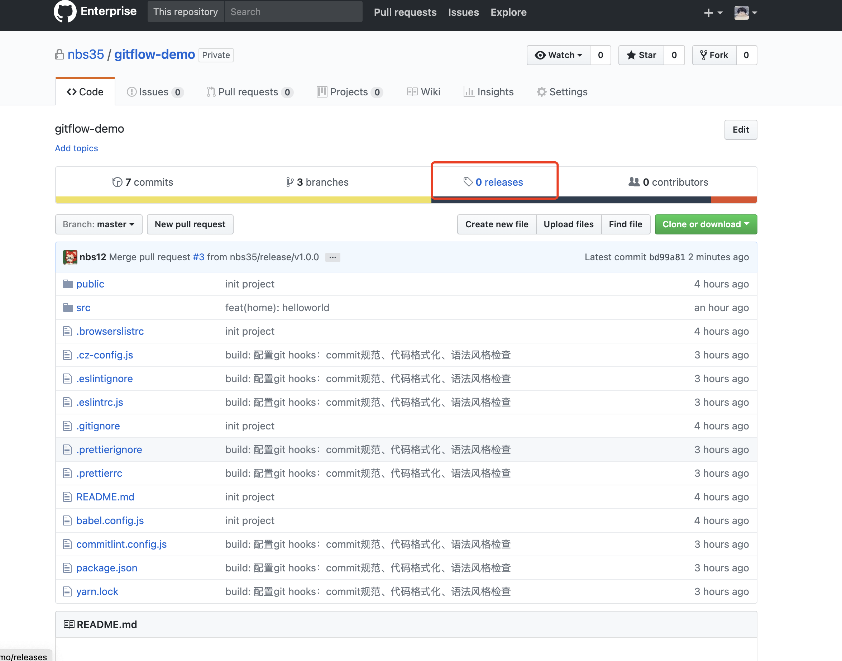Open the user avatar menu
Screen dimensions: 842x661
(745, 13)
